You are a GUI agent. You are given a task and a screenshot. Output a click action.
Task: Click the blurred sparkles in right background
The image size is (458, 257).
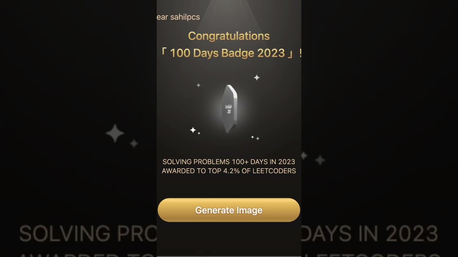point(313,158)
